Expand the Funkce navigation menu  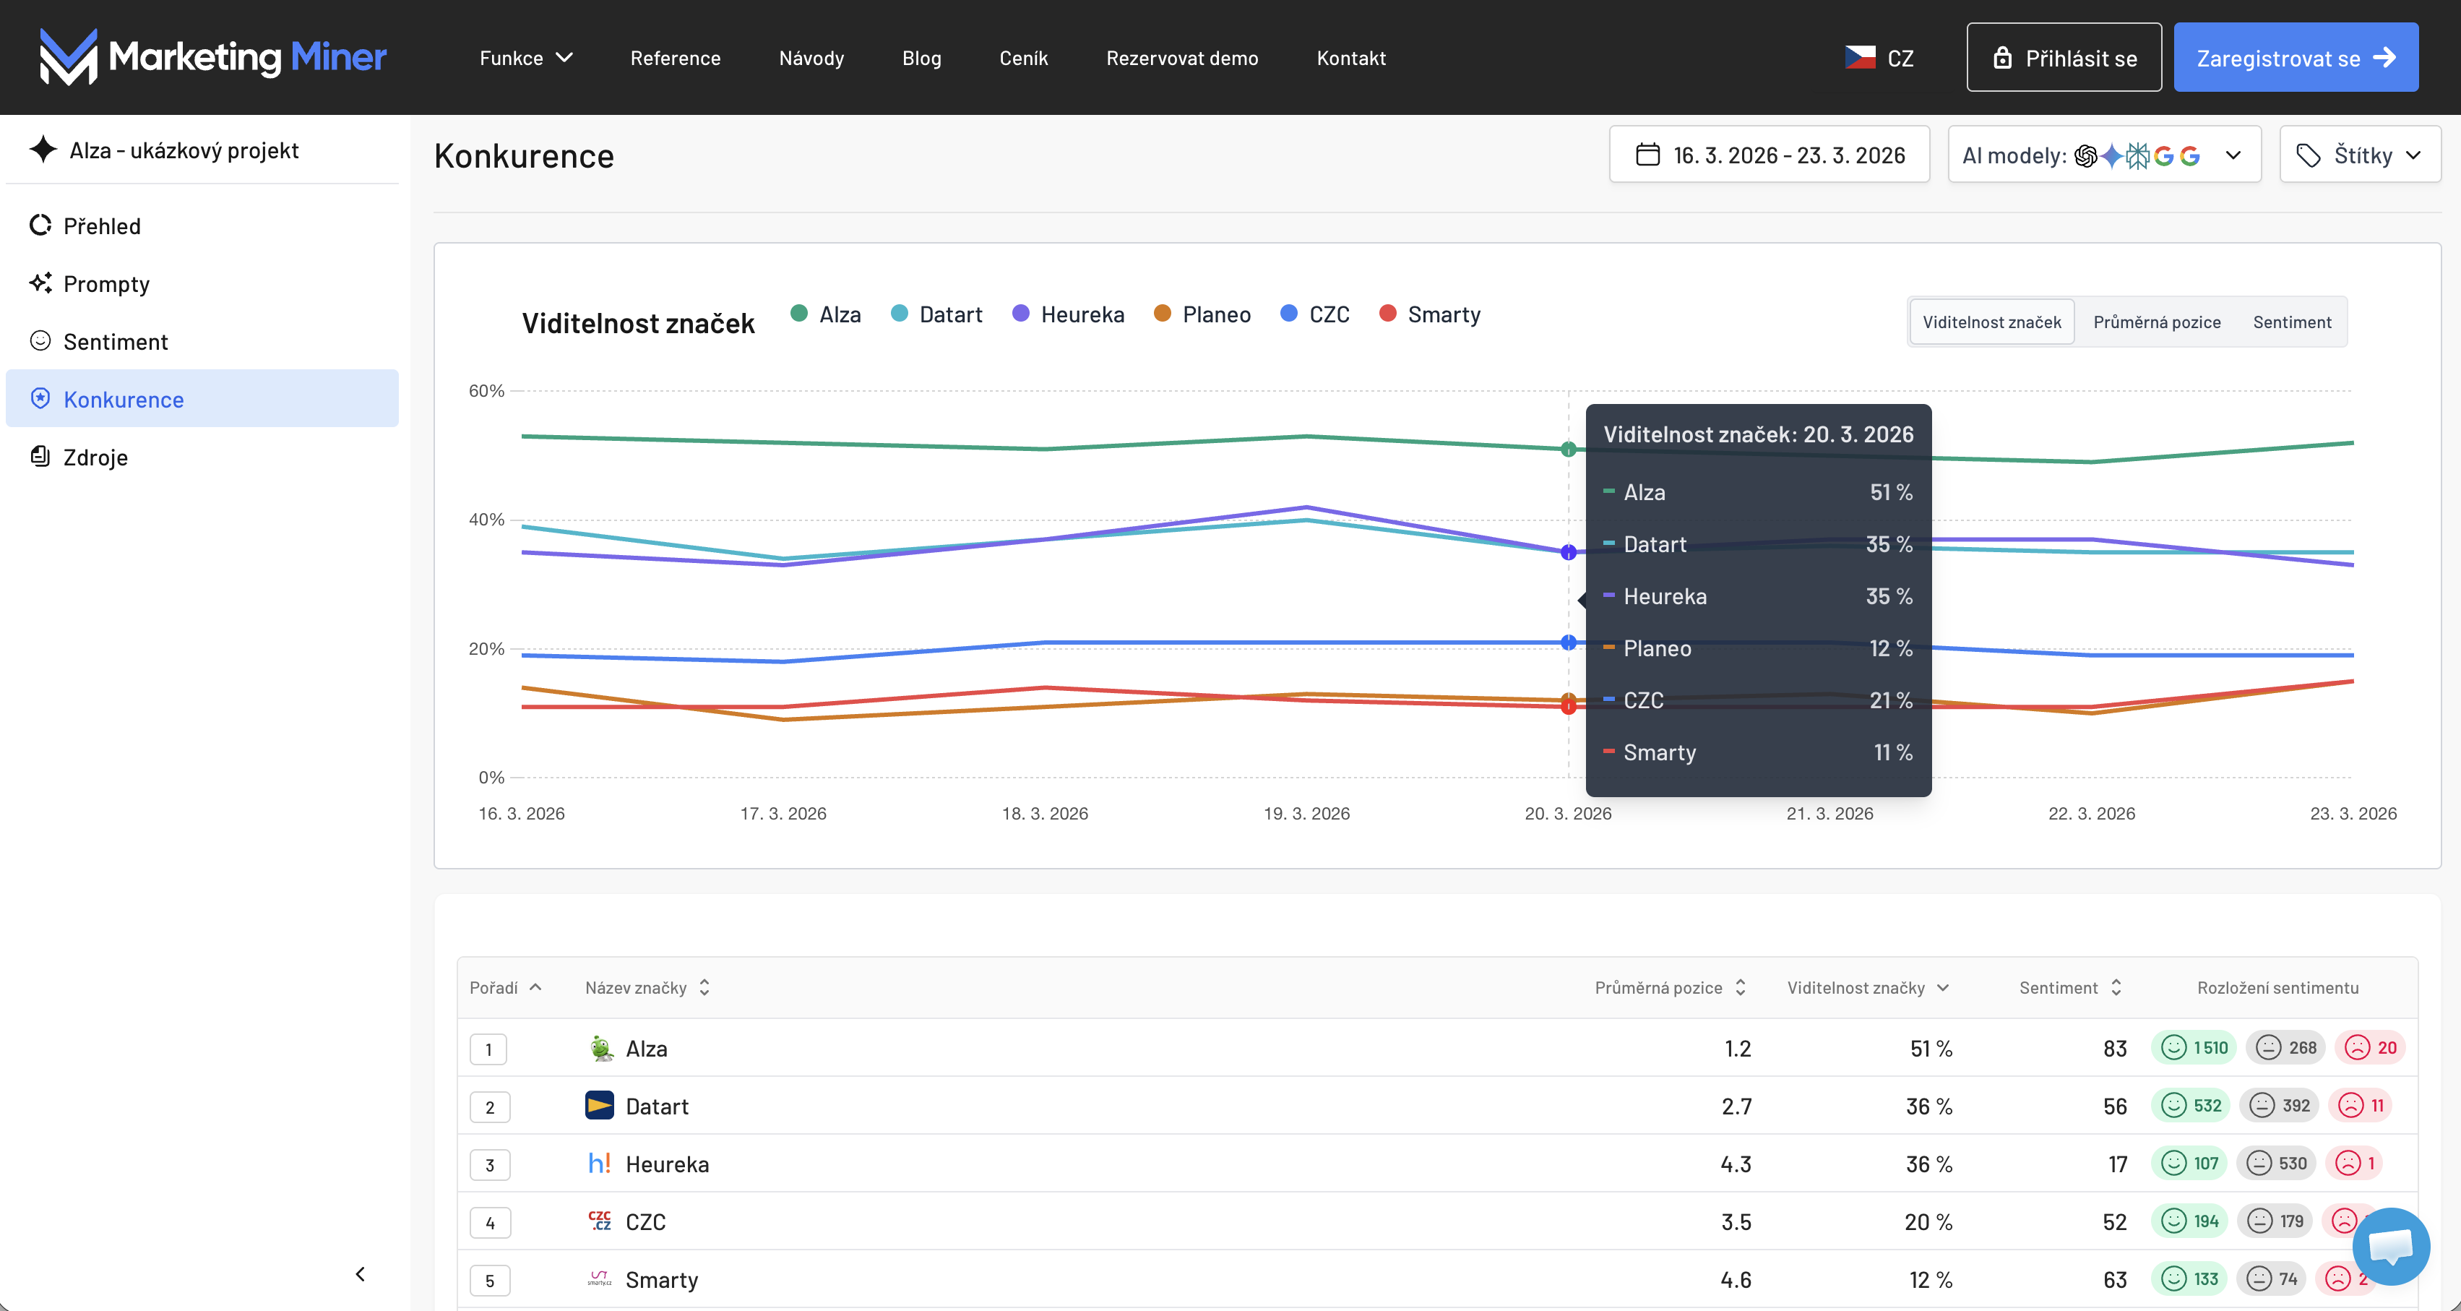[x=525, y=59]
